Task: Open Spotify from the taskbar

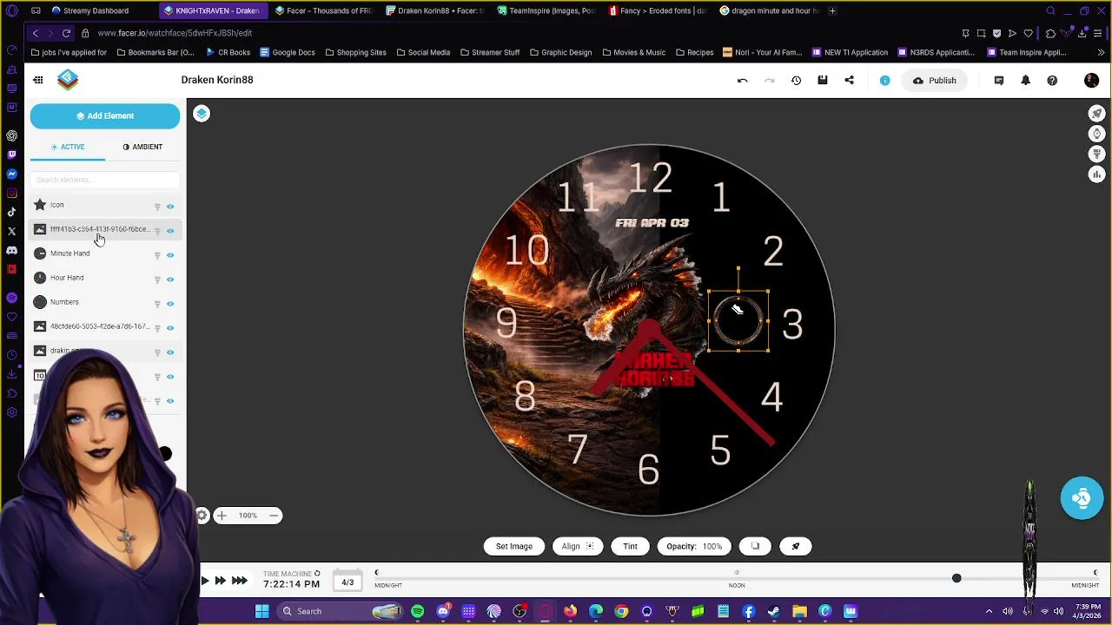Action: pyautogui.click(x=417, y=611)
